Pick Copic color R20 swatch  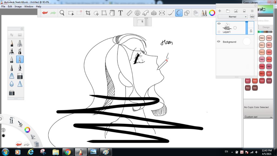(x=269, y=38)
